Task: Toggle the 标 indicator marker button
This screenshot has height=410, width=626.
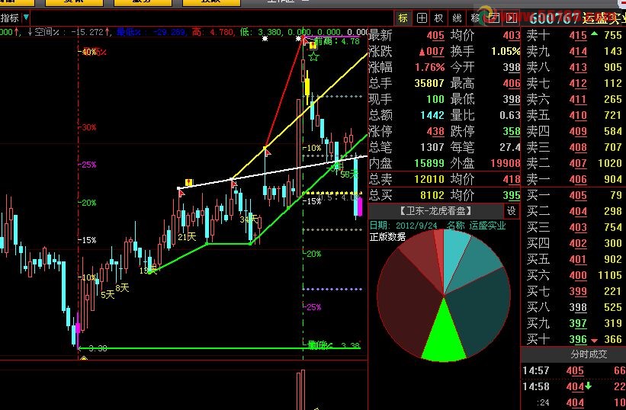Action: click(x=403, y=18)
